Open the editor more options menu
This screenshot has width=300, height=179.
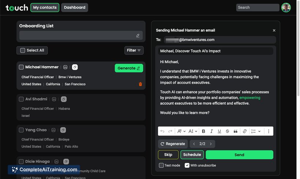click(x=269, y=131)
